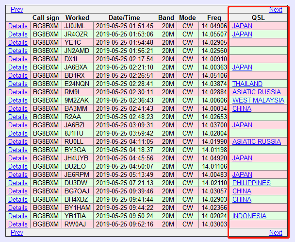
Task: Select frequency cell 14.00034
Action: (214, 108)
